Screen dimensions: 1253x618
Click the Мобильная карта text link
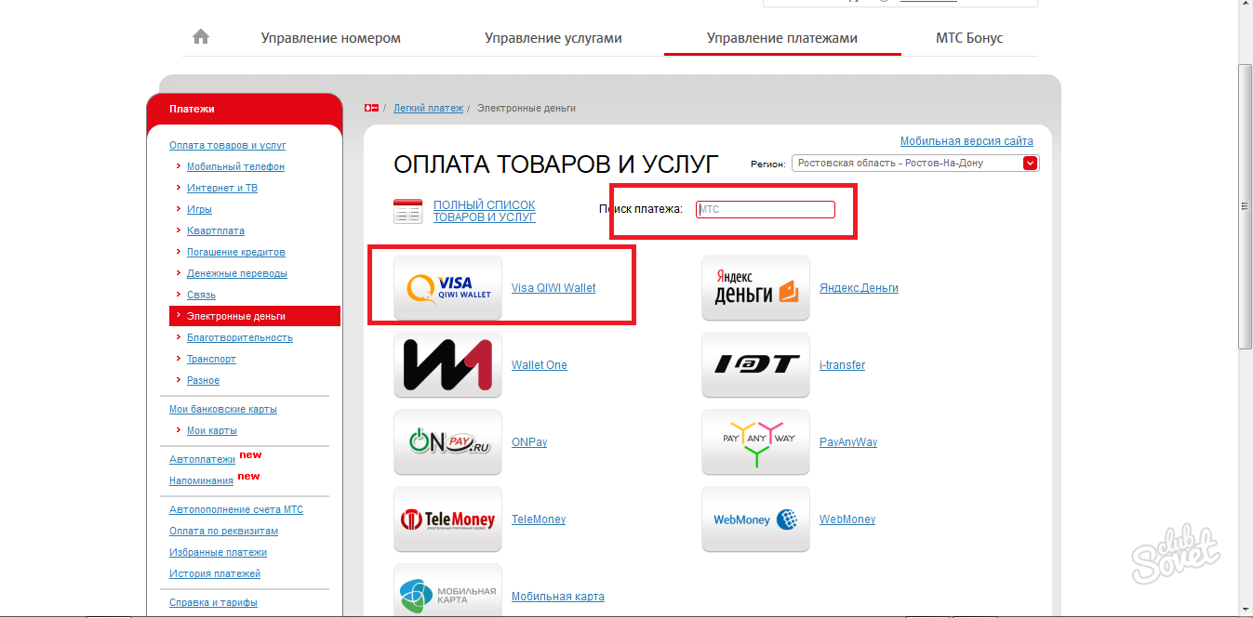(x=558, y=597)
